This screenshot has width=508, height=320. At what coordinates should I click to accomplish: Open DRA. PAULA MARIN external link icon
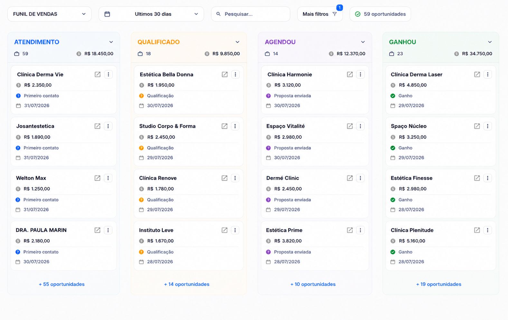click(x=98, y=230)
